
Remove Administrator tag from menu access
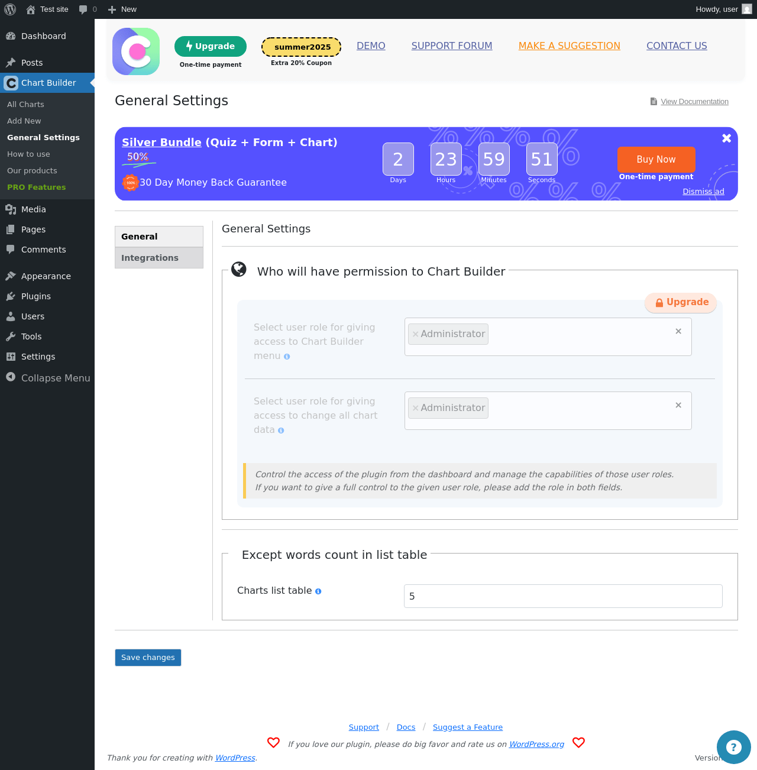(416, 334)
